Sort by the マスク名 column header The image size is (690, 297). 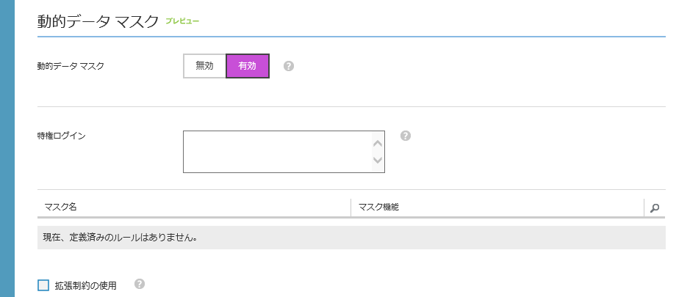point(61,208)
